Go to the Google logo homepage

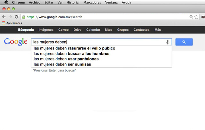15,42
